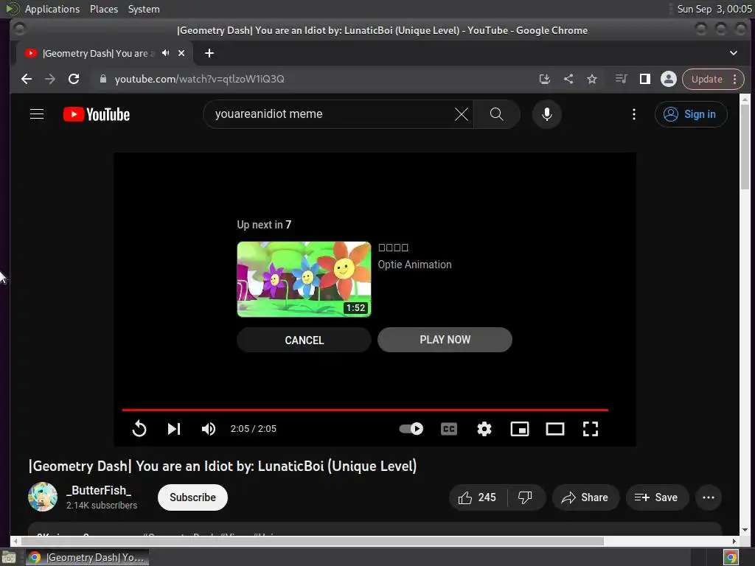Activate the miniplayer icon

520,428
